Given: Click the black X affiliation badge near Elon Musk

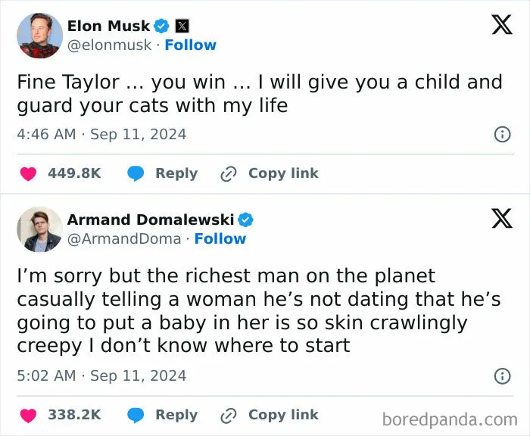Looking at the screenshot, I should [182, 26].
